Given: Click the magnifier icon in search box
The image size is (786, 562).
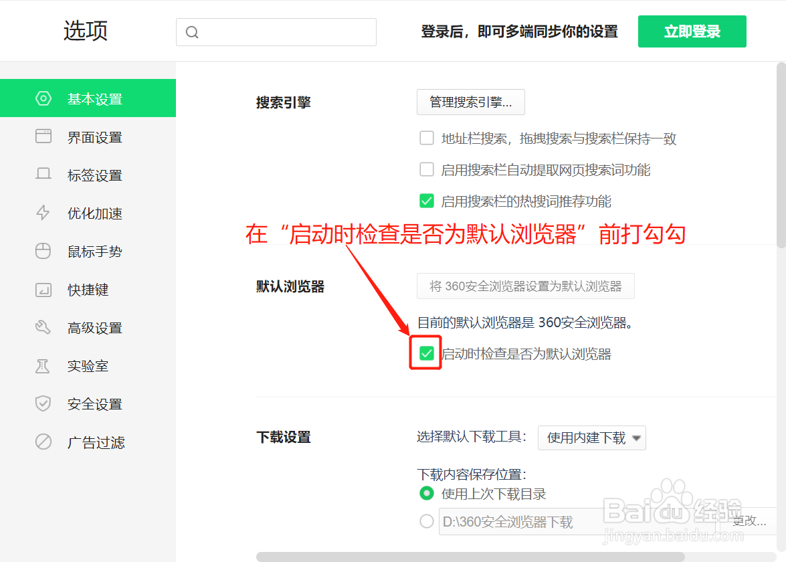Looking at the screenshot, I should pyautogui.click(x=192, y=32).
